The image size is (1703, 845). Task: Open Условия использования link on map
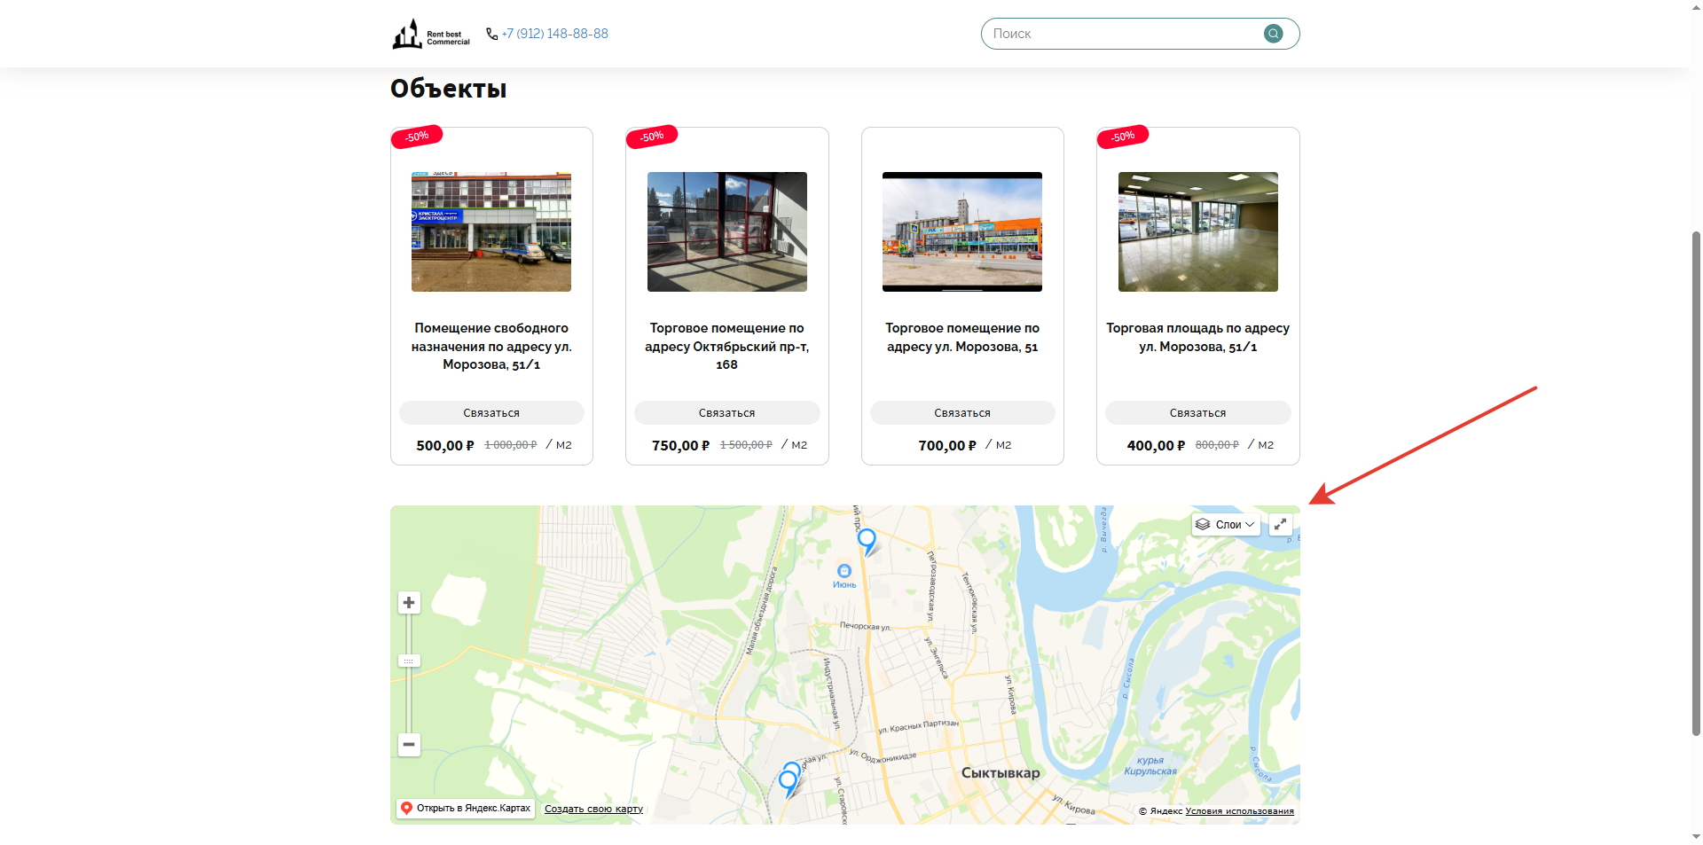click(1239, 811)
